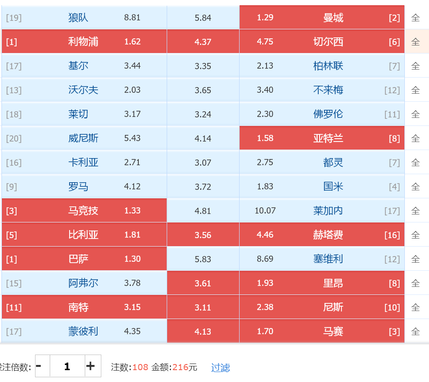
Task: Select away win 1.83 for 国米
Action: click(x=322, y=187)
